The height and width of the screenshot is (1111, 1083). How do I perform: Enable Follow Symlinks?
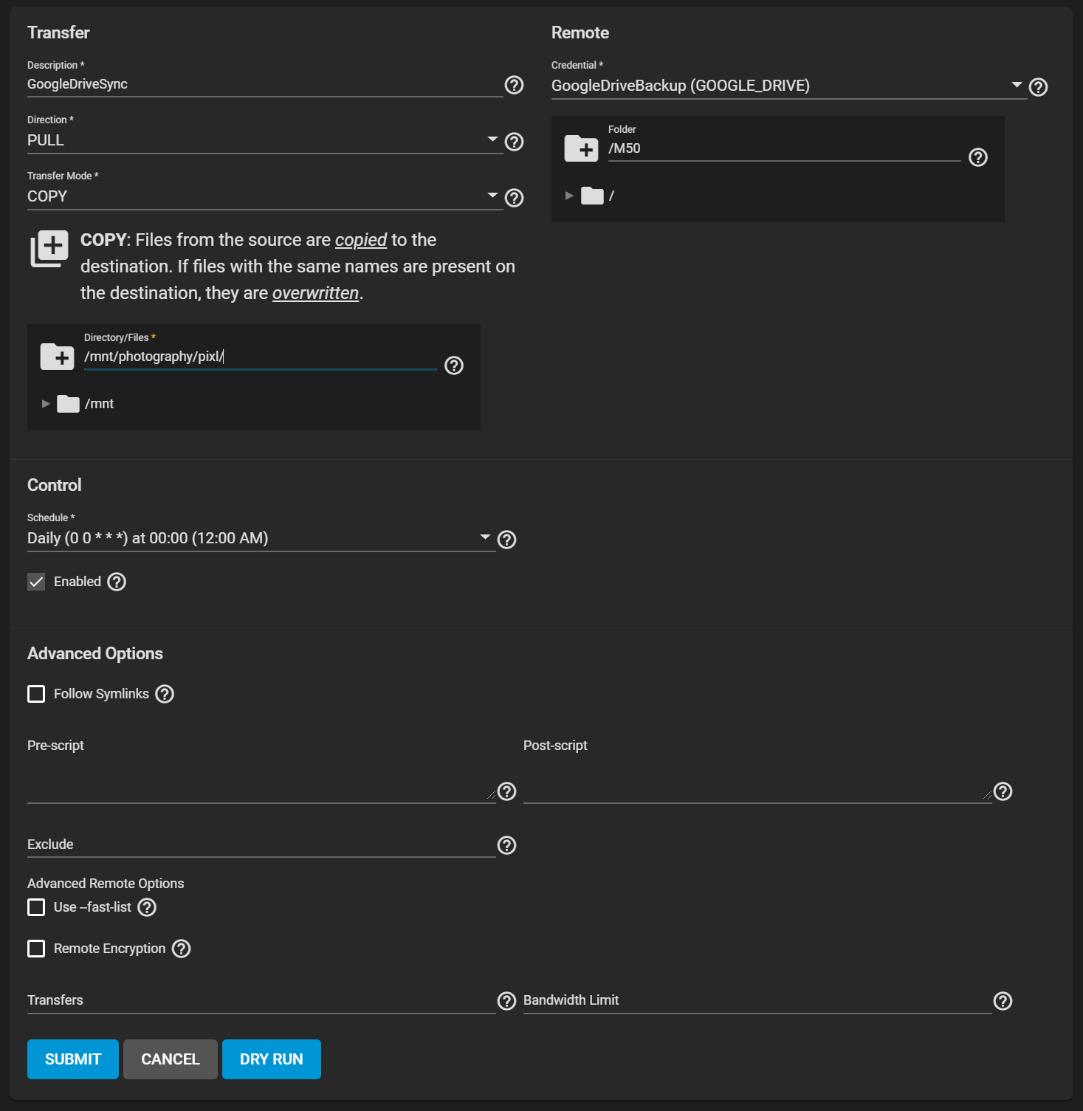[36, 694]
